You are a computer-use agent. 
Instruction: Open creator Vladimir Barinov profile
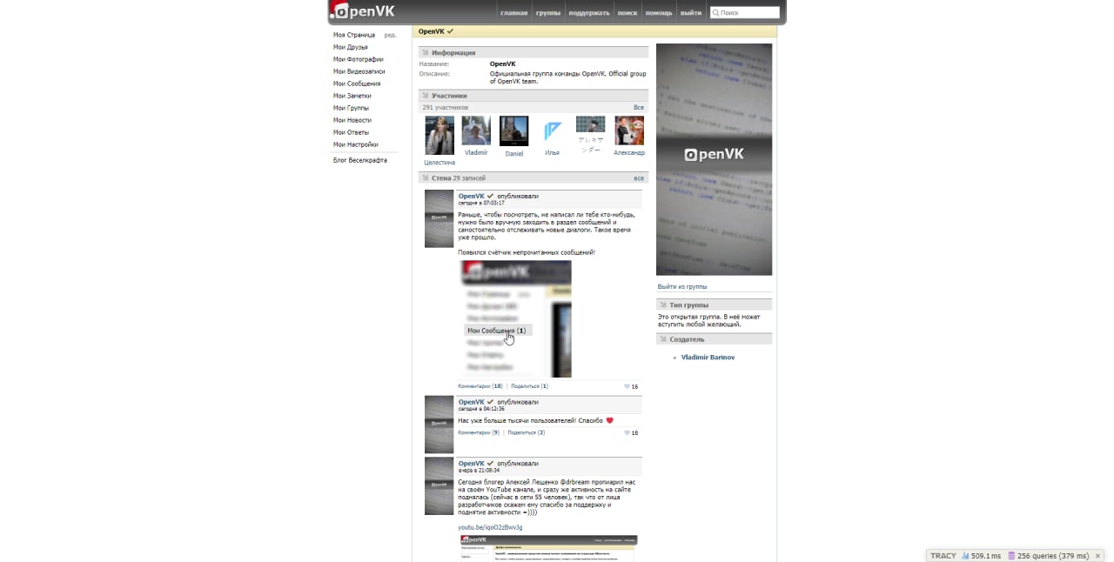point(708,358)
